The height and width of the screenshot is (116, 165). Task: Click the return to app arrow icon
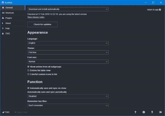tap(160, 10)
